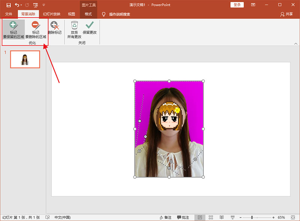Toggle the Notes pane in status bar
This screenshot has height=221, width=300.
pos(165,217)
